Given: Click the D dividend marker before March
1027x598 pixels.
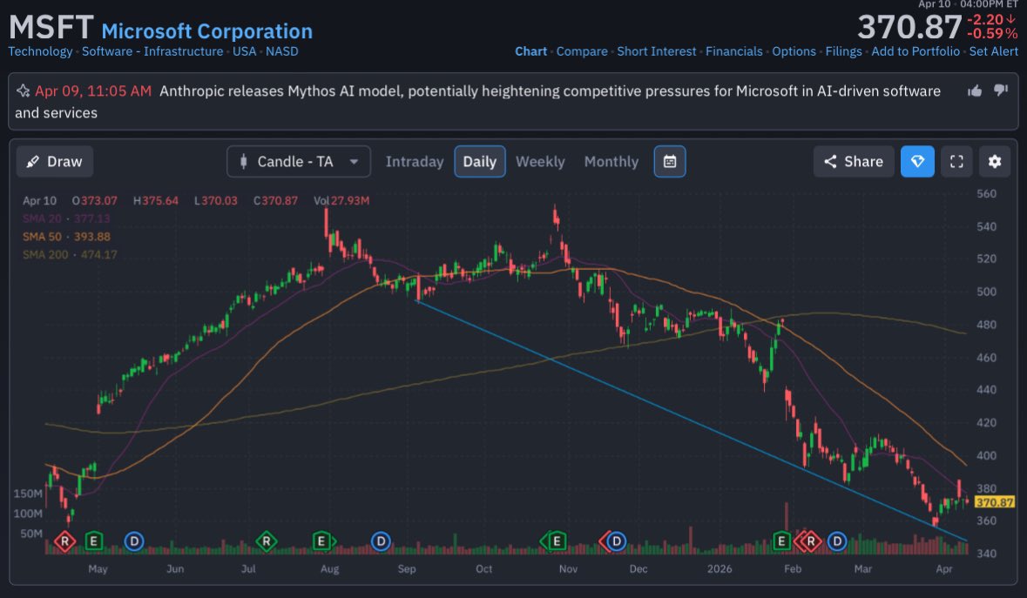Looking at the screenshot, I should pos(837,541).
